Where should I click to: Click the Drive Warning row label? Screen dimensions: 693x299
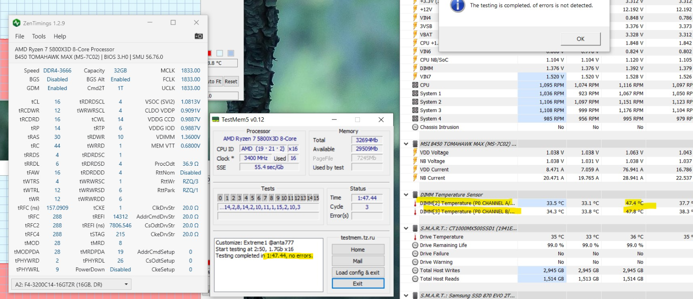click(436, 262)
